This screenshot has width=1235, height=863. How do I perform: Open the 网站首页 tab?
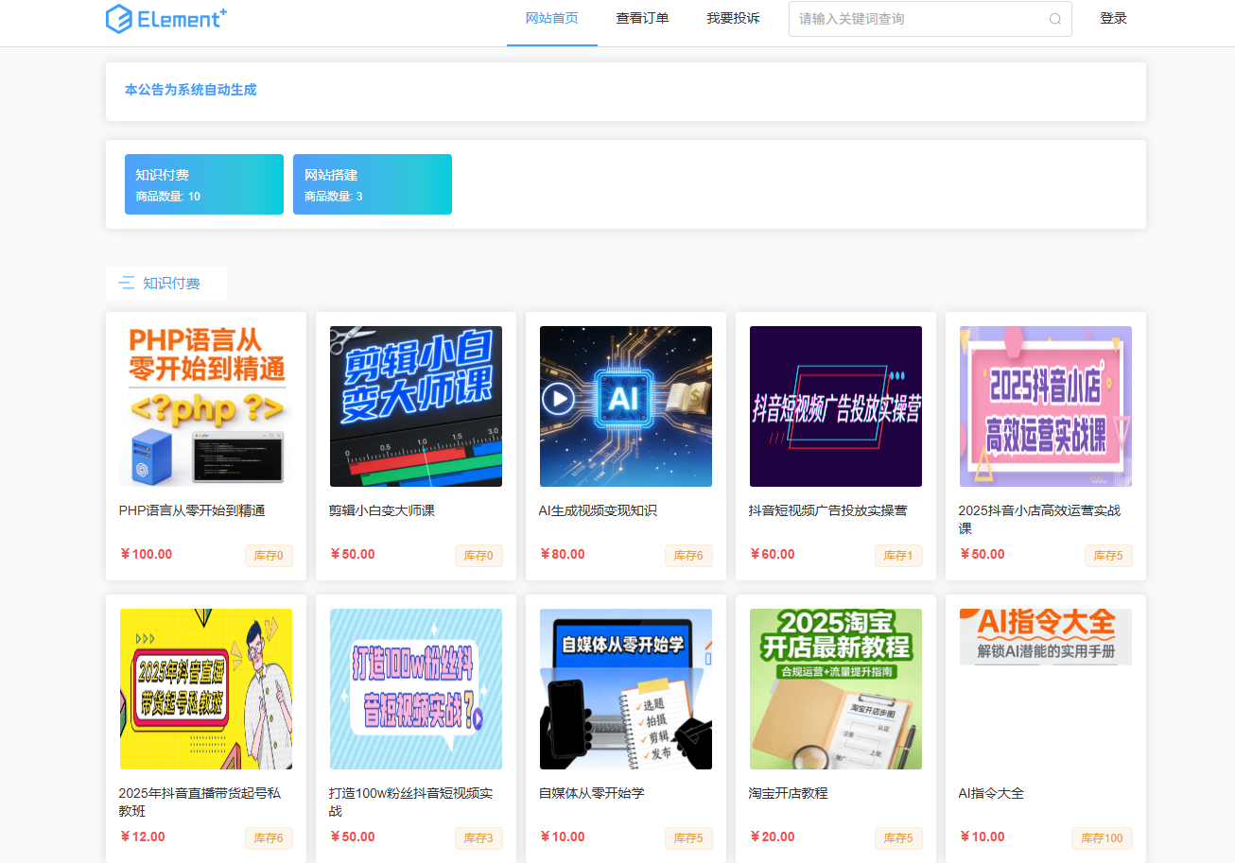551,19
